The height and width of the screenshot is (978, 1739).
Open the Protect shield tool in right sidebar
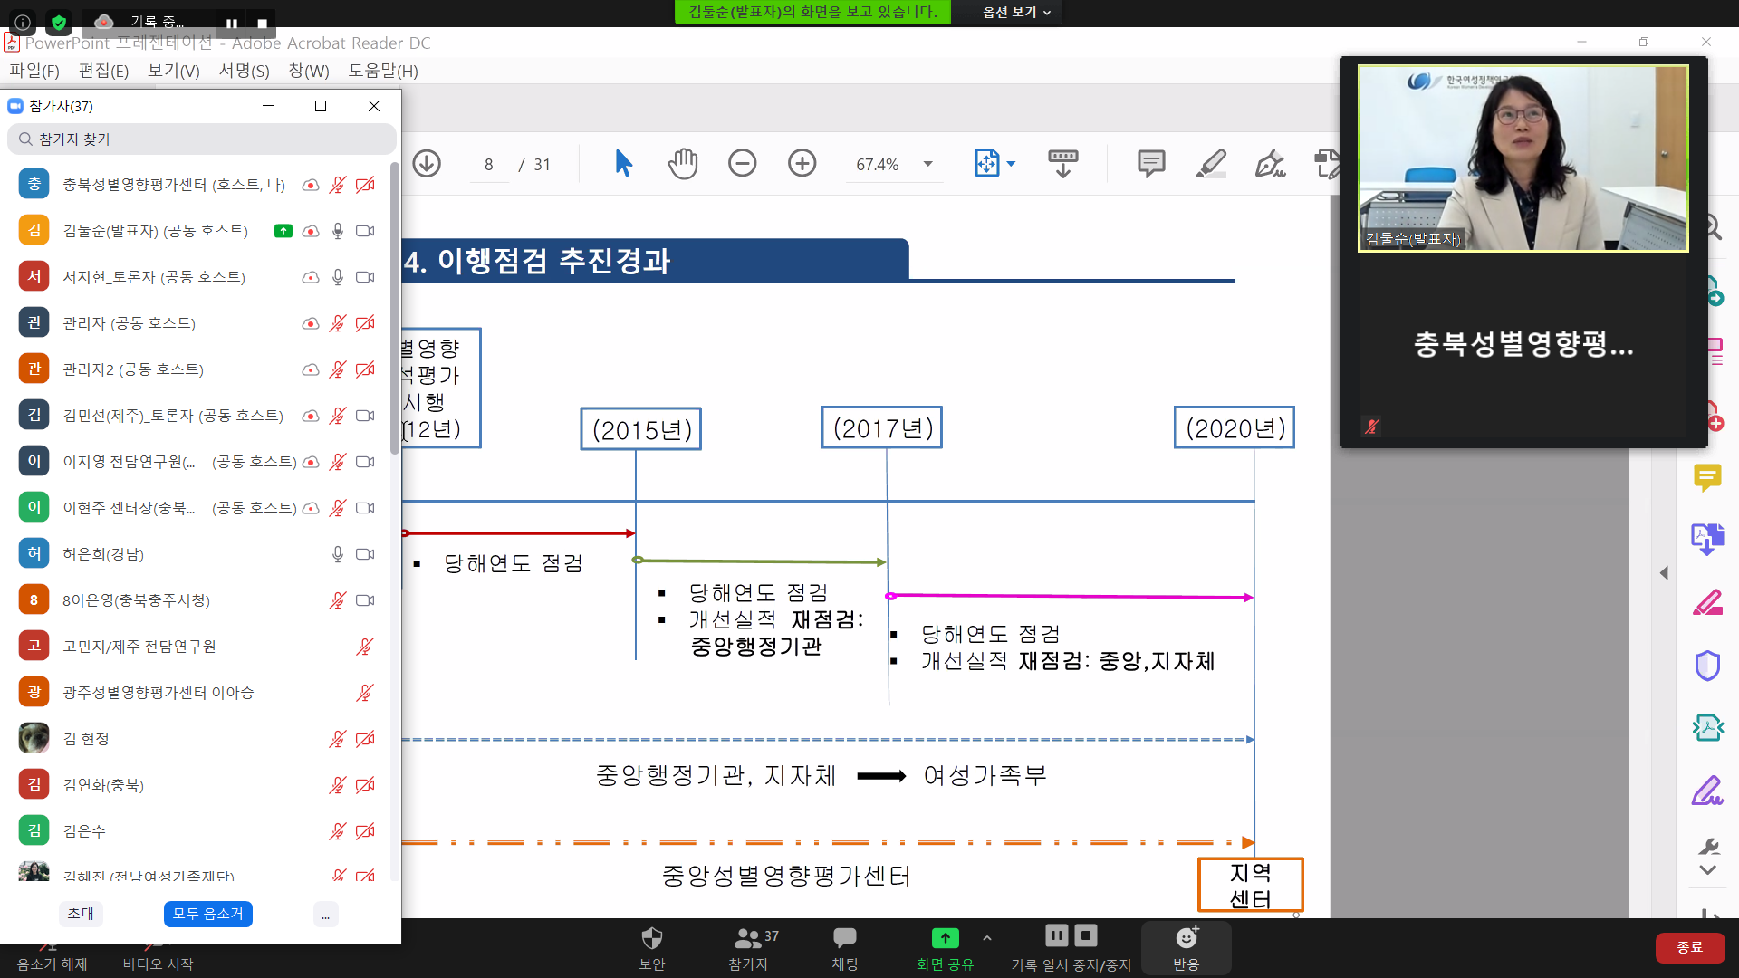pos(1706,666)
